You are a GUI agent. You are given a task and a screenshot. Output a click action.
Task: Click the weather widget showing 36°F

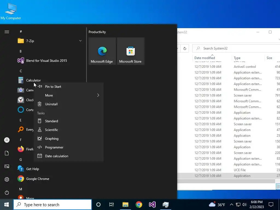coord(217,205)
